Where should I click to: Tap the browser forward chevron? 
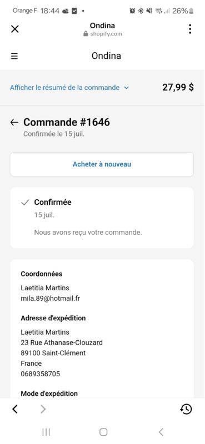pos(43,409)
